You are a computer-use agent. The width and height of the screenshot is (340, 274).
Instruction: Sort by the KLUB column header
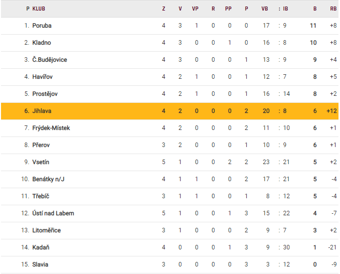click(39, 9)
